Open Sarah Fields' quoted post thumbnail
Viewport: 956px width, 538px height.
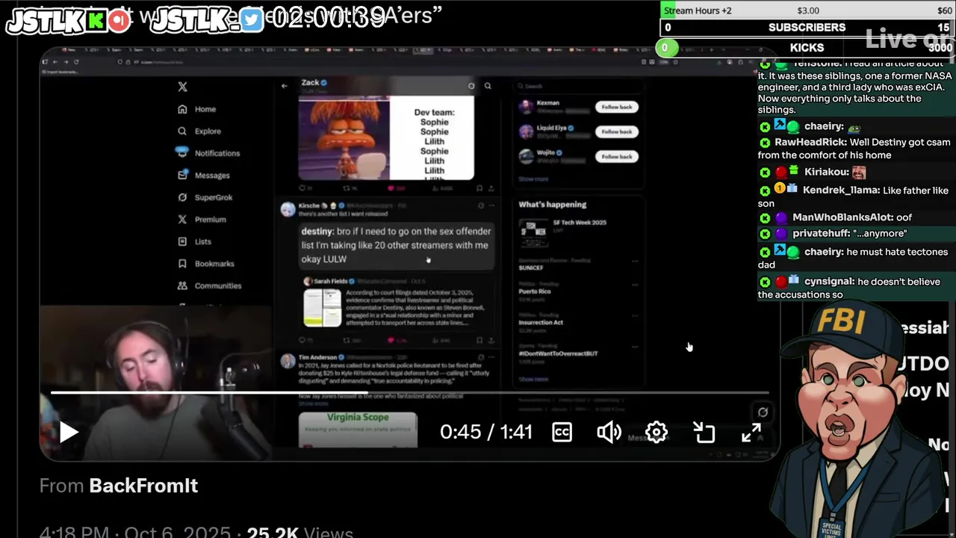coord(323,308)
